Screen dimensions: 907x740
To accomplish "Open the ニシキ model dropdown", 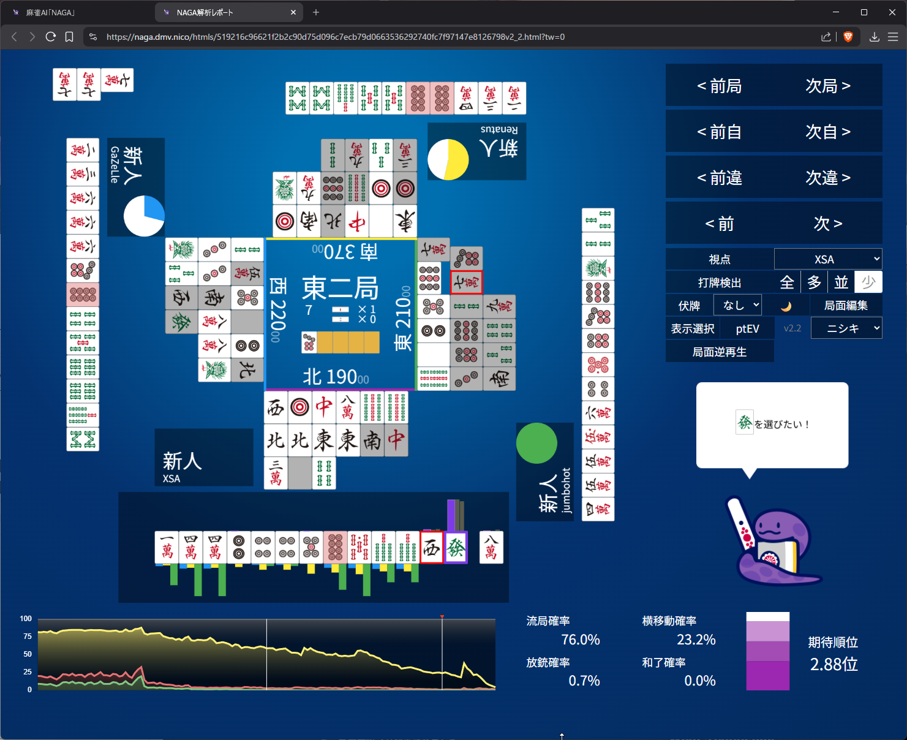I will 846,328.
